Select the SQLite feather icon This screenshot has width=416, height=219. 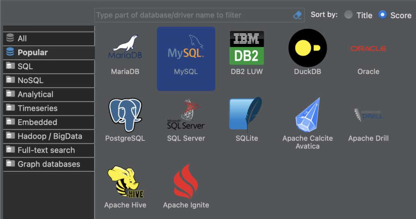(247, 115)
